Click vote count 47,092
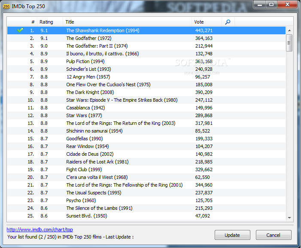This screenshot has height=248, width=301. 203,216
